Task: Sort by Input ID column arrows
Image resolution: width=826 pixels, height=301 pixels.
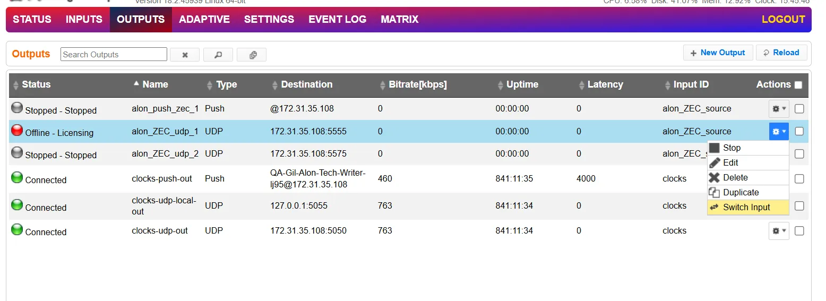Action: pos(668,85)
